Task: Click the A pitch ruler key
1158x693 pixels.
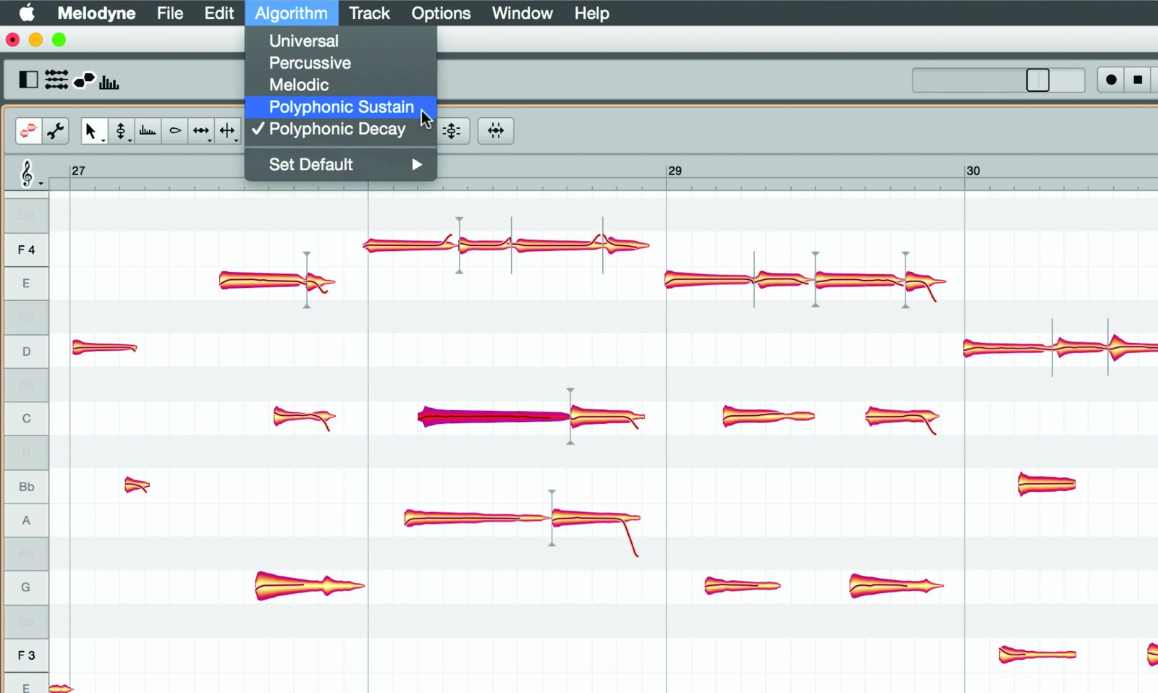Action: pos(27,520)
